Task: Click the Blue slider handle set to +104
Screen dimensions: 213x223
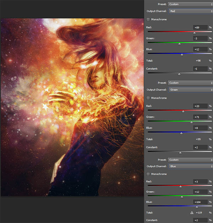Action: point(197,207)
